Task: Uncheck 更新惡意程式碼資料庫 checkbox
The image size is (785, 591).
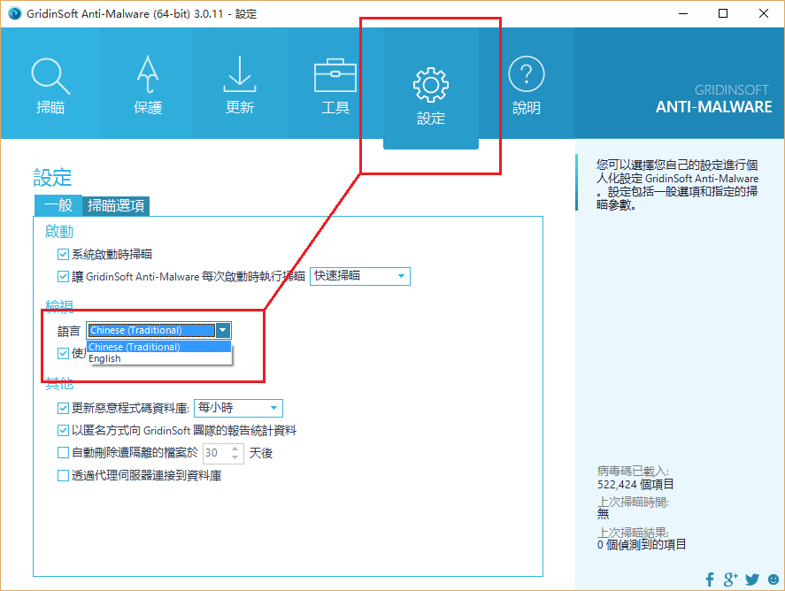Action: click(63, 409)
